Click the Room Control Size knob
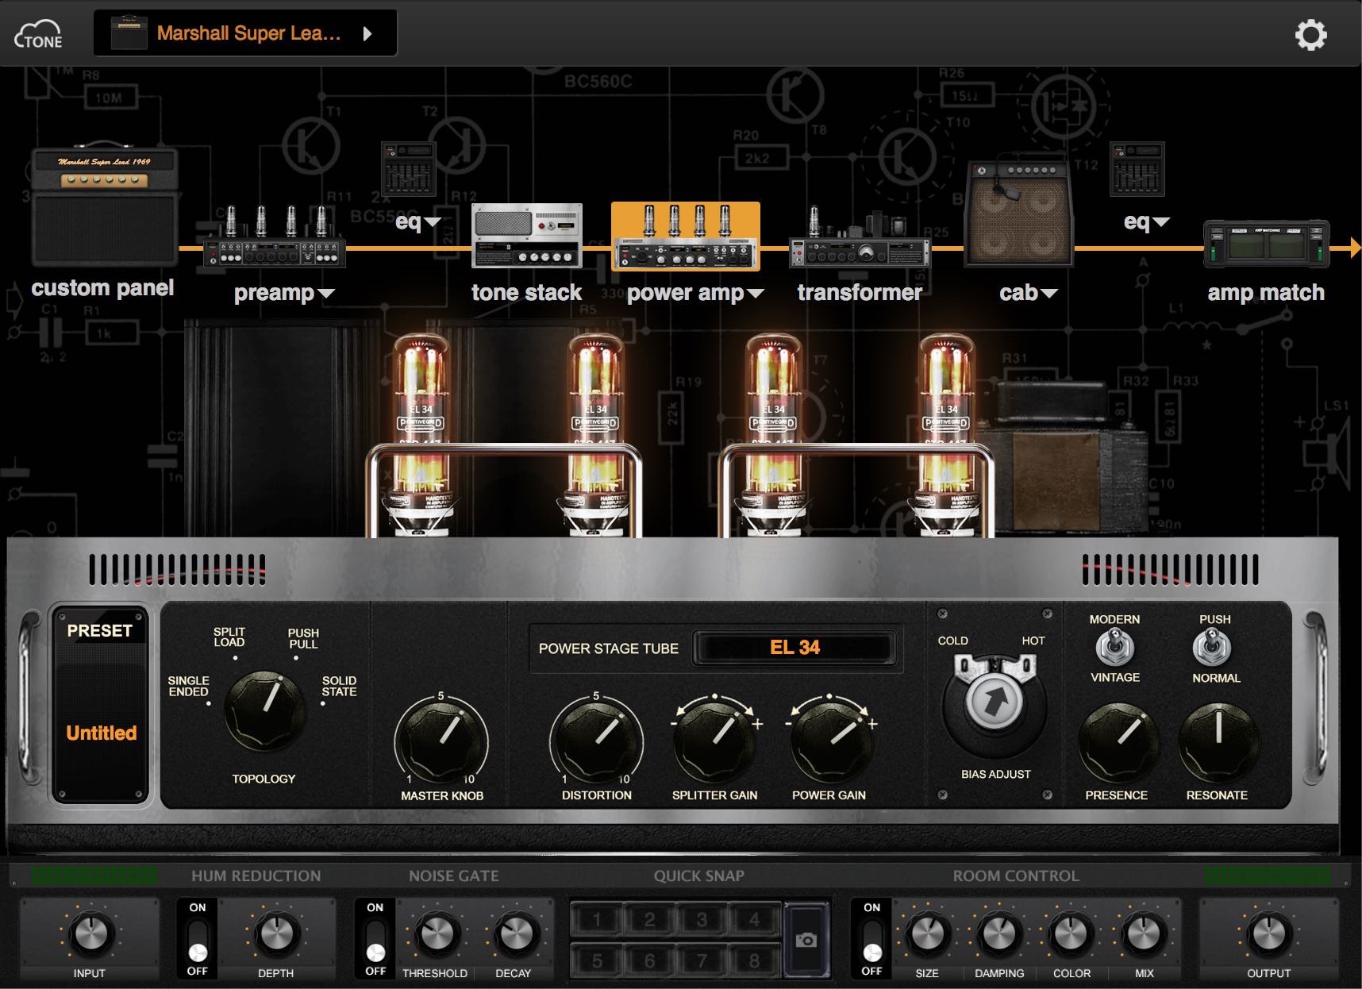The width and height of the screenshot is (1362, 989). tap(926, 934)
